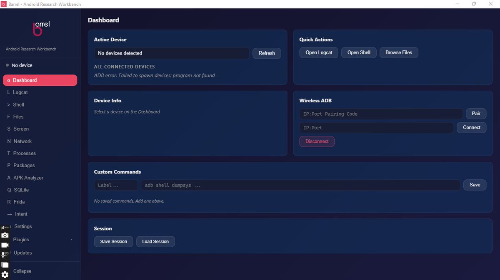Open the Updates sidebar item
This screenshot has height=280, width=500.
click(40, 253)
